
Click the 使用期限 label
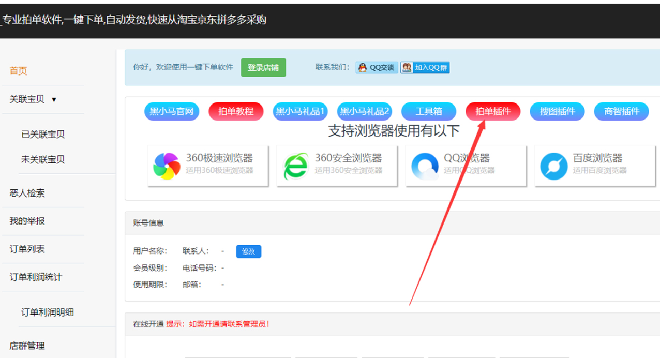(150, 285)
